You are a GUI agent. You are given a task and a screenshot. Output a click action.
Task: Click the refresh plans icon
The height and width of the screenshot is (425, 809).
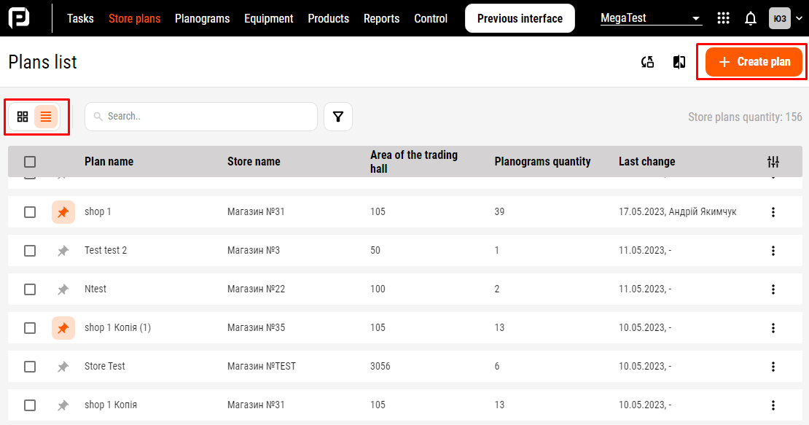point(647,62)
